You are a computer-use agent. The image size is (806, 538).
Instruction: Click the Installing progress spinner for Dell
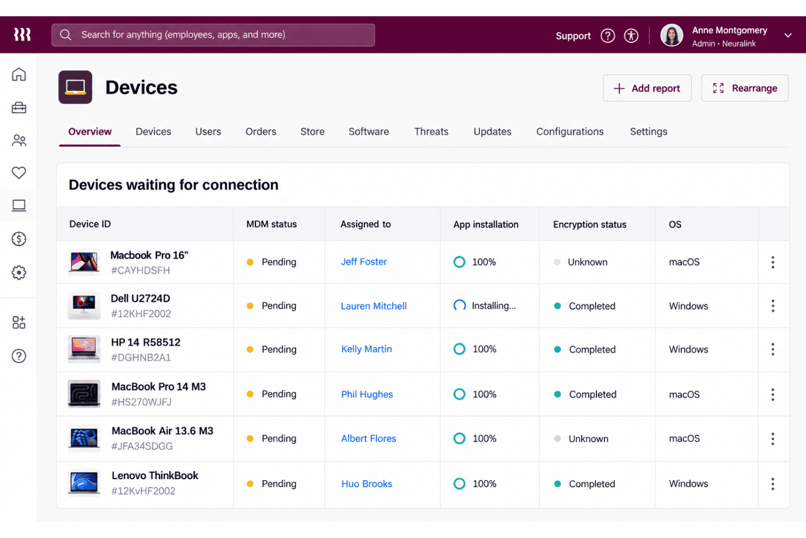[x=460, y=305]
